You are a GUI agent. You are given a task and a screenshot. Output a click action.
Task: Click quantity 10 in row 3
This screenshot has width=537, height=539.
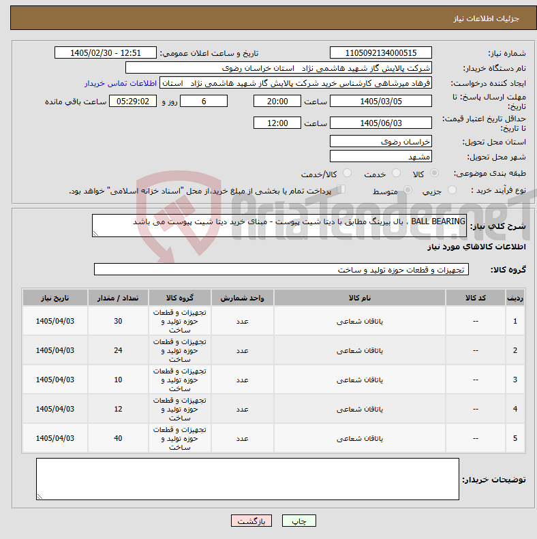(x=118, y=380)
